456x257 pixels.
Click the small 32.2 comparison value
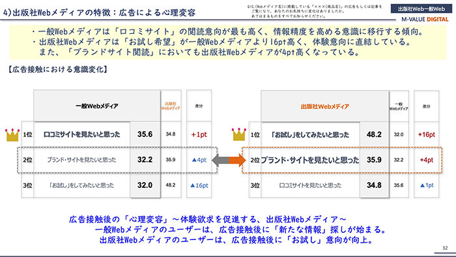pyautogui.click(x=399, y=160)
